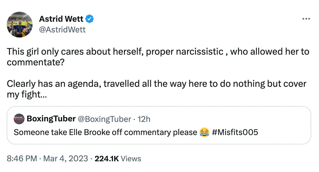This screenshot has width=319, height=172.
Task: Click the 8:46 PM time of the tweet
Action: point(22,158)
